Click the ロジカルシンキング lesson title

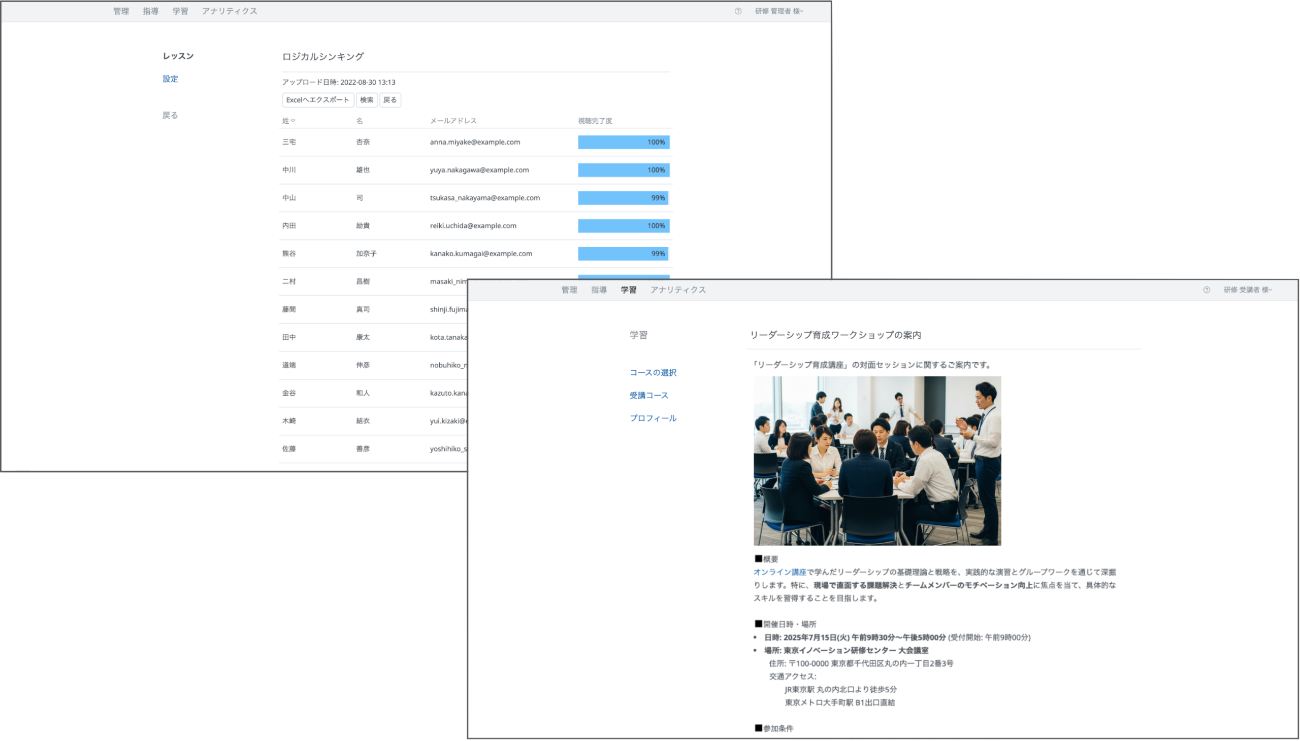323,57
